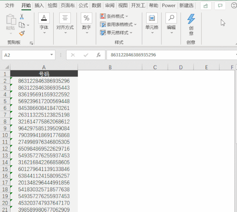Viewport: 237px width, 212px height.
Task: Select column B header
Action: point(110,67)
